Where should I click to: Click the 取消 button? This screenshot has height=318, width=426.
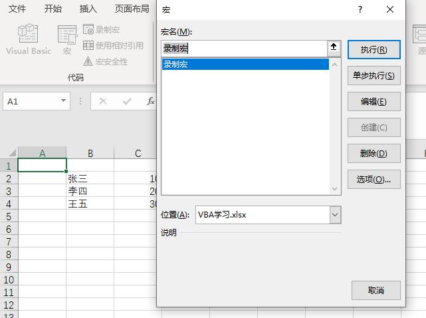coord(376,290)
